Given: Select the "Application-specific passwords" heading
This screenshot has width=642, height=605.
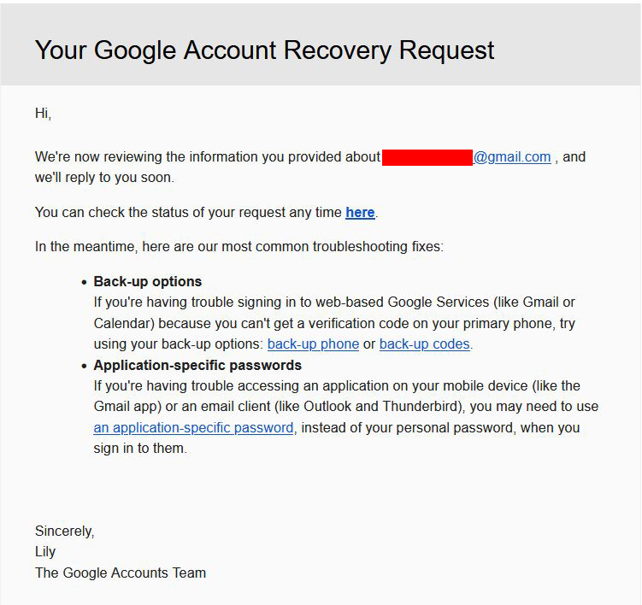Looking at the screenshot, I should pos(197,365).
